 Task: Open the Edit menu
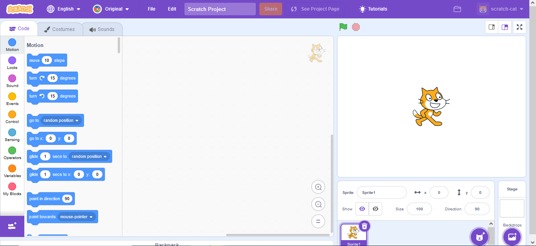[x=172, y=9]
